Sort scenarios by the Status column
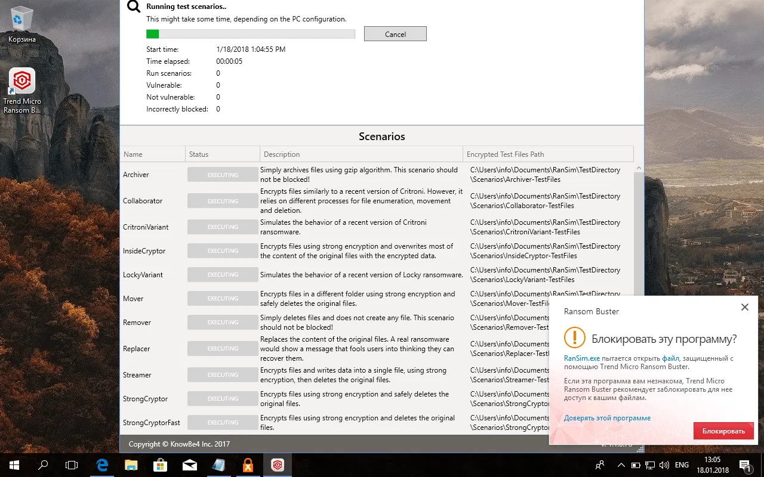The height and width of the screenshot is (477, 764). pos(223,154)
